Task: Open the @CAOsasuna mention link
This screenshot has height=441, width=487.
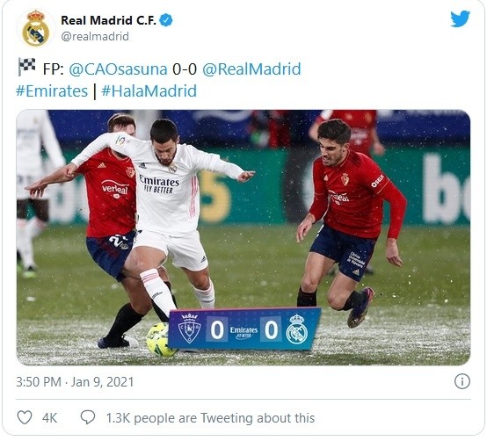Action: (x=118, y=69)
